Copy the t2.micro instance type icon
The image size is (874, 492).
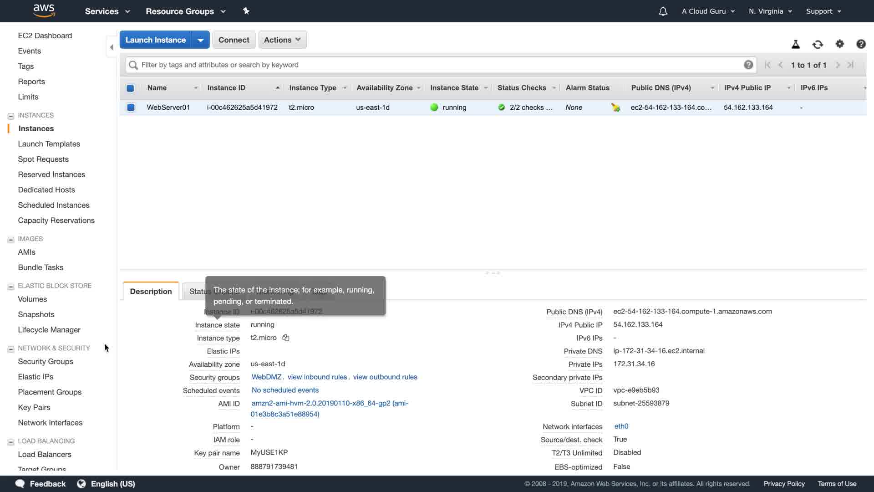click(x=286, y=338)
